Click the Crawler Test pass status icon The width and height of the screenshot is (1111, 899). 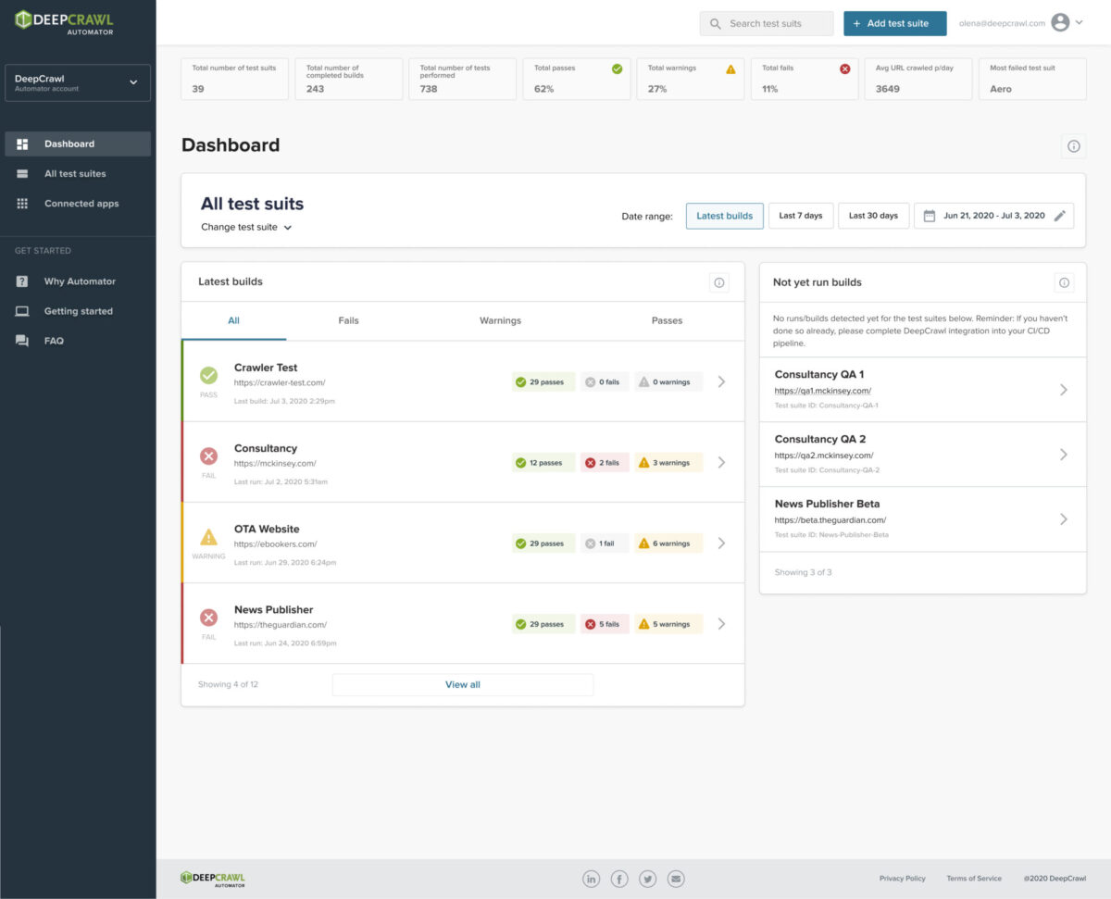click(208, 375)
